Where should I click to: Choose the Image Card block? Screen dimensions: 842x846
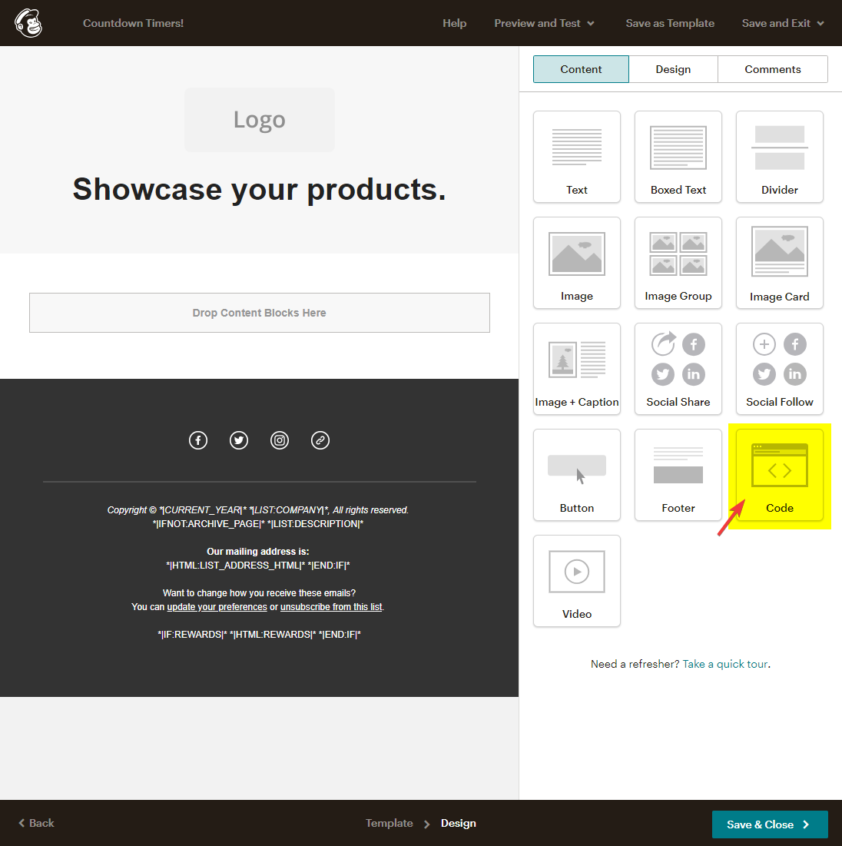pyautogui.click(x=779, y=263)
